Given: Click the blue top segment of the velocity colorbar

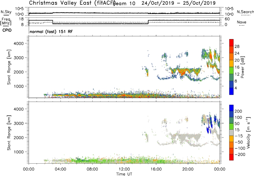Looking at the screenshot, I should [x=231, y=108].
